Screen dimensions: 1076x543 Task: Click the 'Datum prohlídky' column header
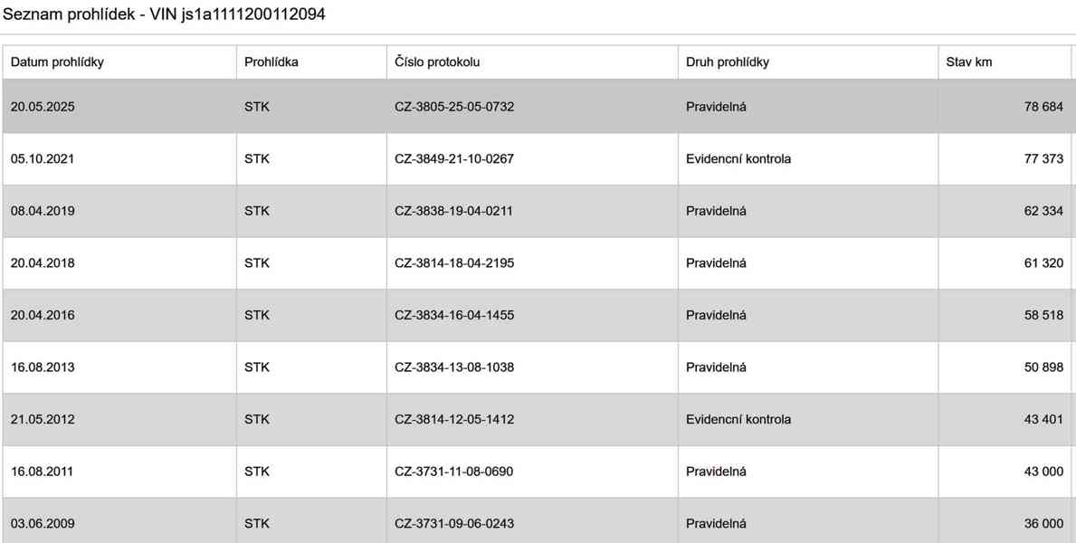(x=57, y=62)
